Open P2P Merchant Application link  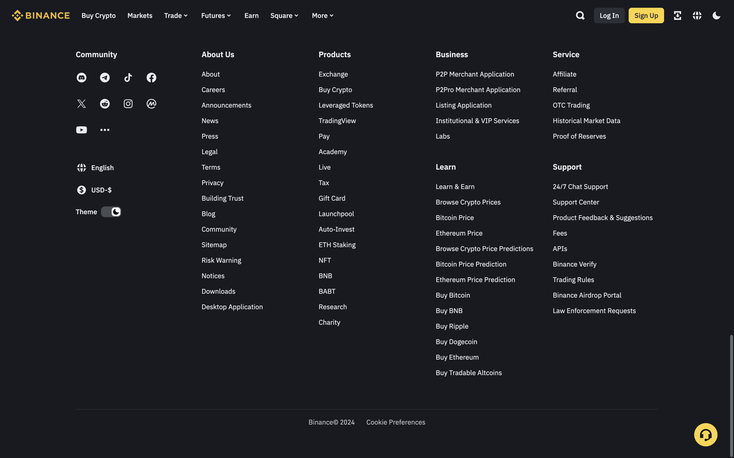[x=475, y=74]
